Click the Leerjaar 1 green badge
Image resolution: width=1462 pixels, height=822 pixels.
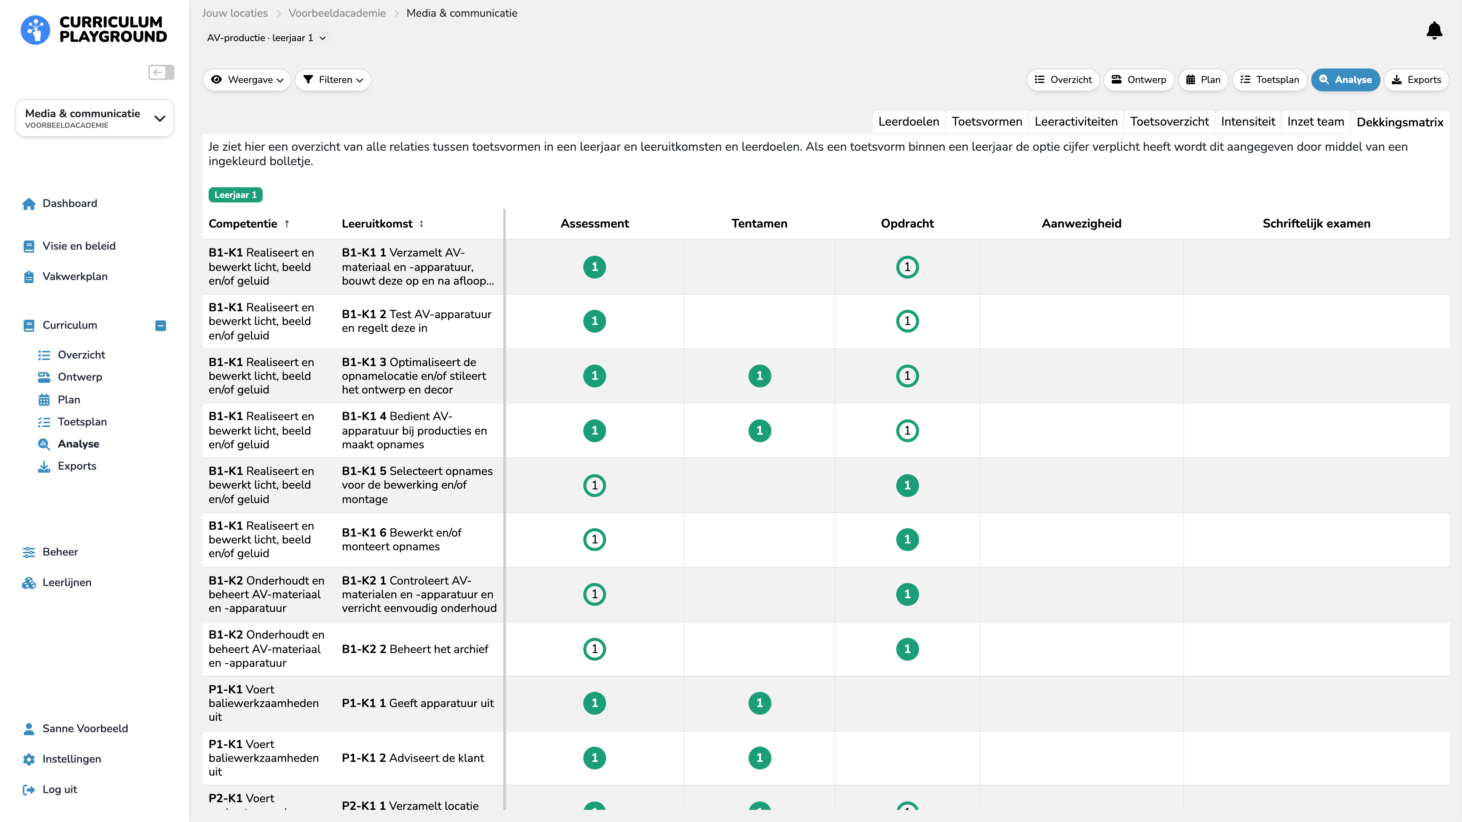(x=235, y=194)
